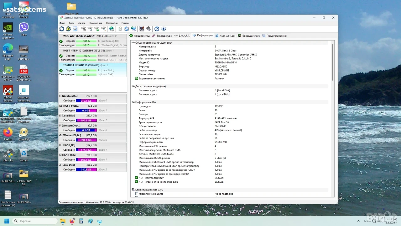Open the Помощ menu

tap(125, 23)
